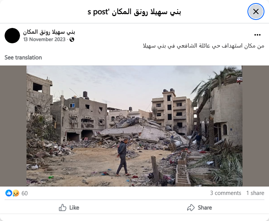Click the Arabic post caption text

click(203, 46)
